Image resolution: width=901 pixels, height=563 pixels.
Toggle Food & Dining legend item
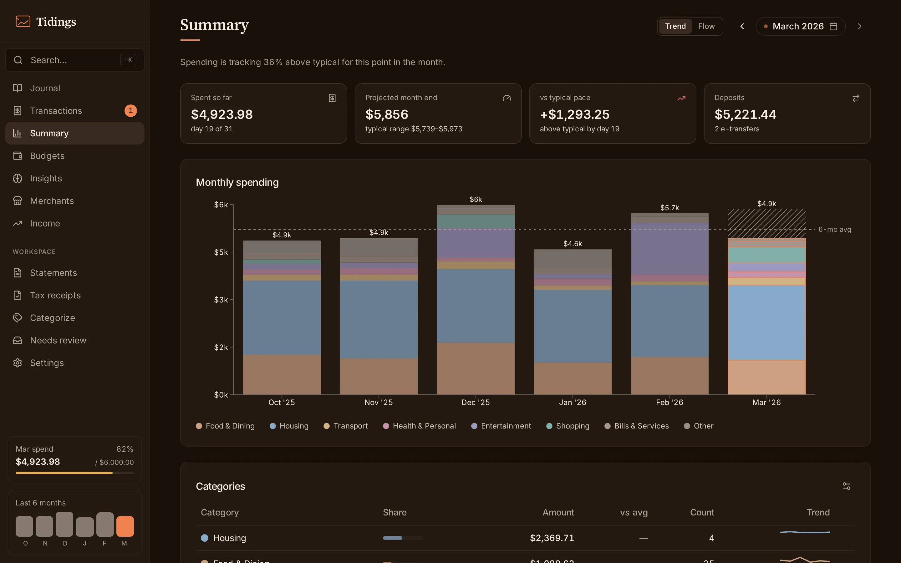225,426
